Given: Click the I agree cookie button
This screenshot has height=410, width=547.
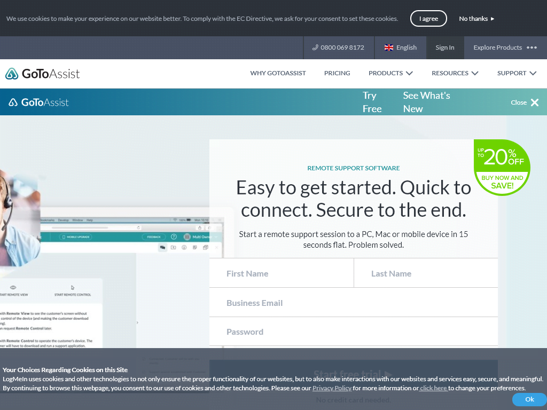Looking at the screenshot, I should [x=428, y=18].
